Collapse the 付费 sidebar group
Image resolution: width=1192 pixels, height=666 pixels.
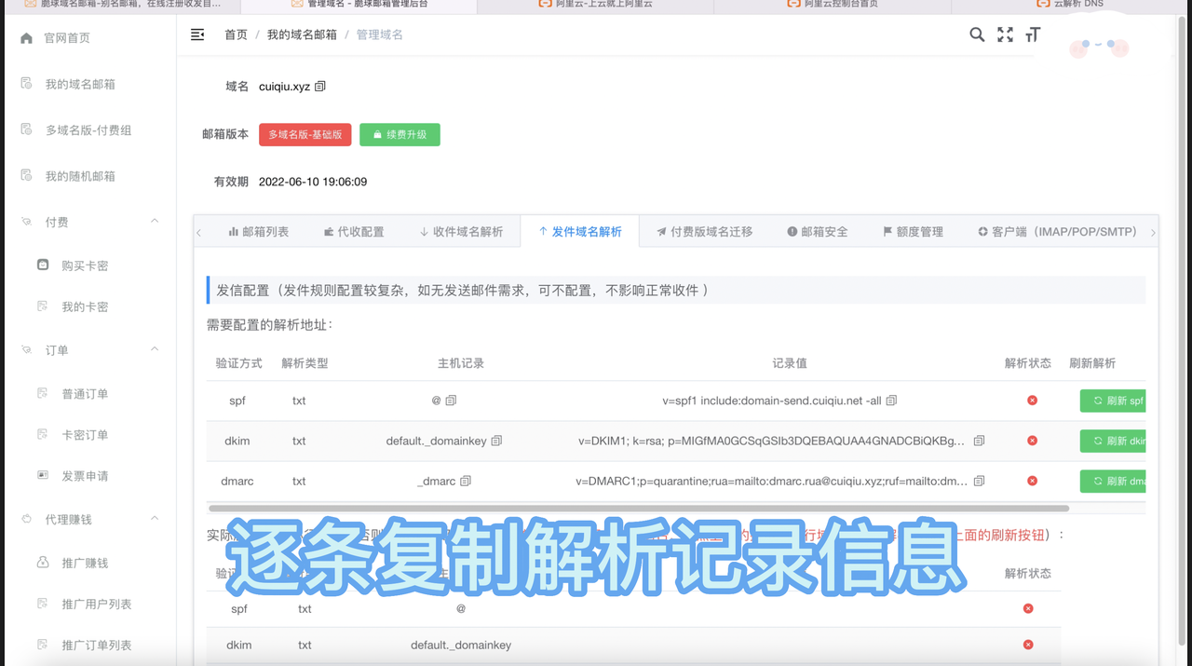click(155, 222)
